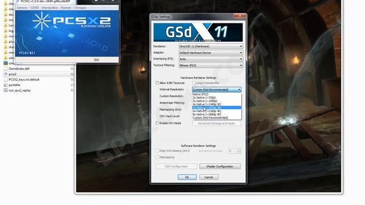Click Advanced Settings and Hacks button
Image resolution: width=365 pixels, height=205 pixels.
click(x=217, y=124)
